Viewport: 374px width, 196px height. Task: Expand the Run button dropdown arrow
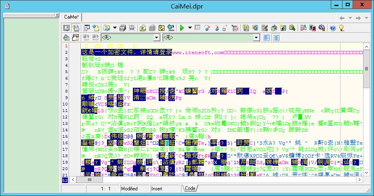[x=190, y=28]
